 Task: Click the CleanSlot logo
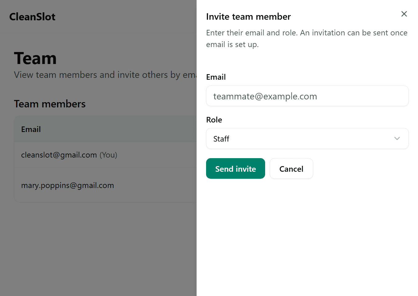[32, 17]
